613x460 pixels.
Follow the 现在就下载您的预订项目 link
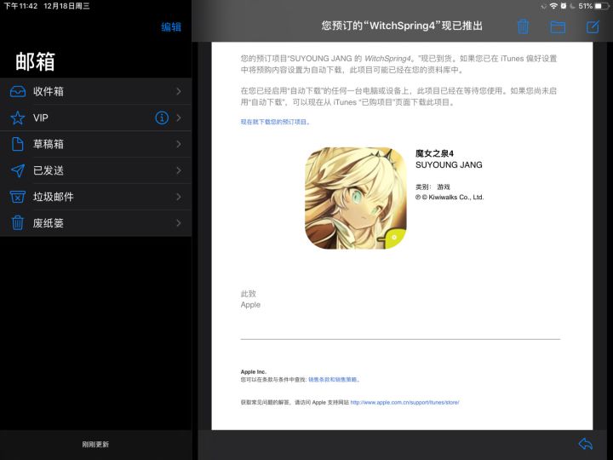275,122
